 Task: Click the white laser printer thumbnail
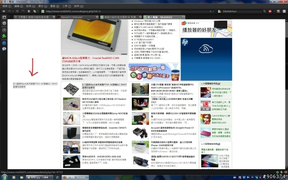click(140, 147)
